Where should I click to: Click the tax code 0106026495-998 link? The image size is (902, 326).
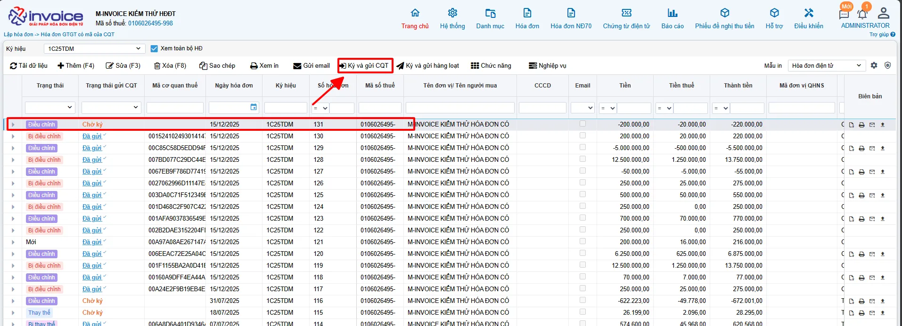(150, 23)
